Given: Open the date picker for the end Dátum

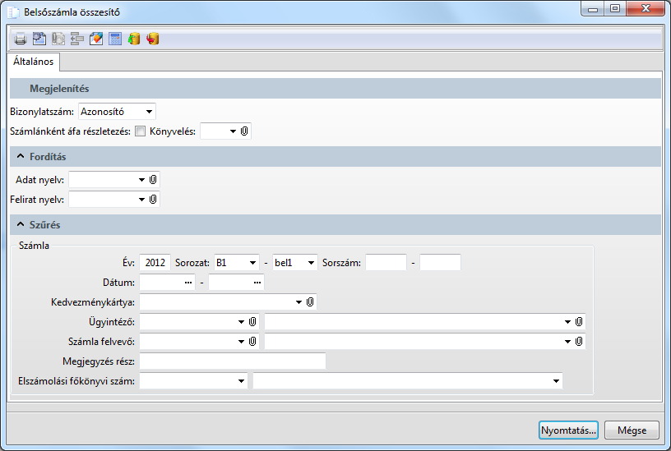Looking at the screenshot, I should (257, 283).
